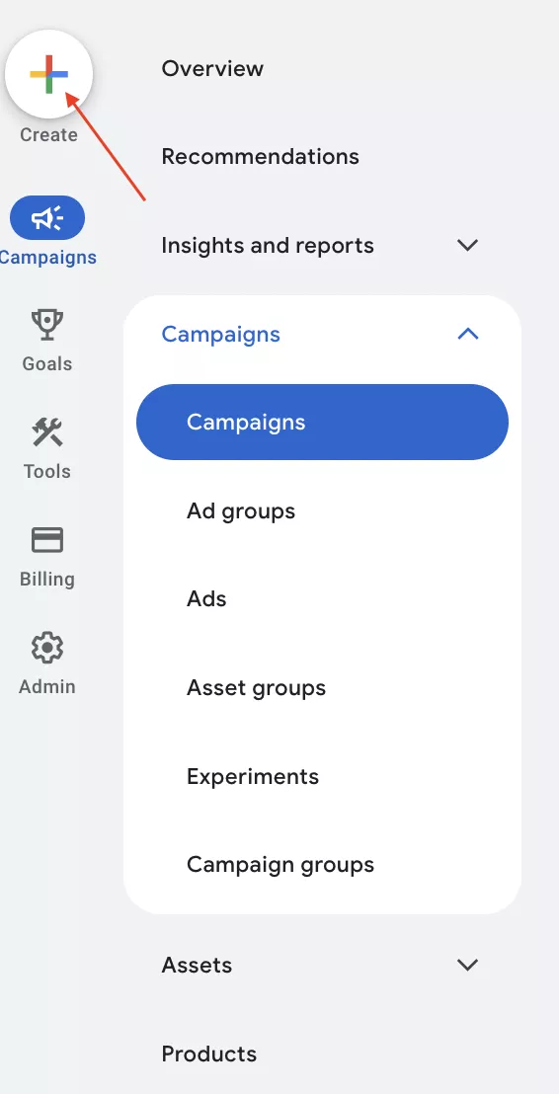The height and width of the screenshot is (1094, 559).
Task: Open Asset groups
Action: (256, 688)
